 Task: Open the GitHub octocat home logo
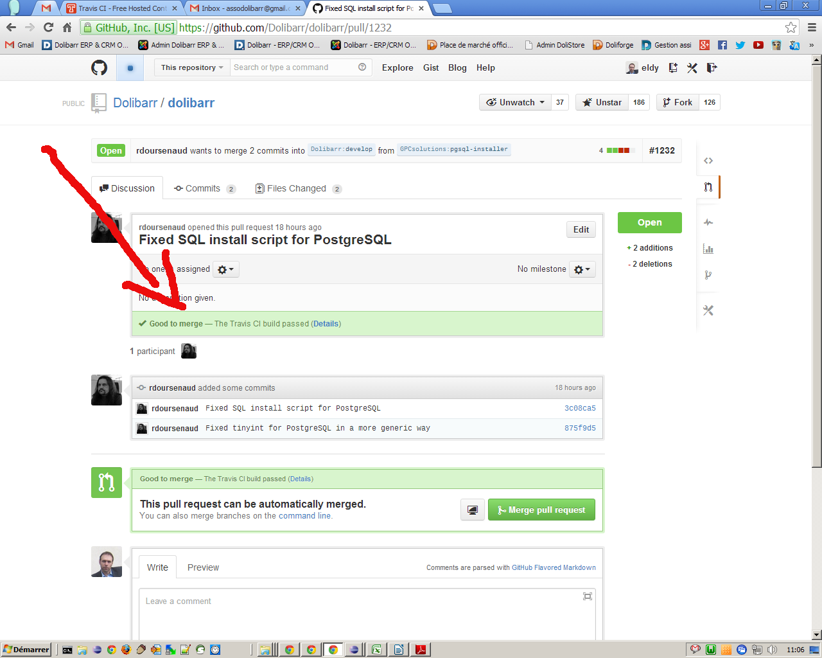tap(99, 67)
